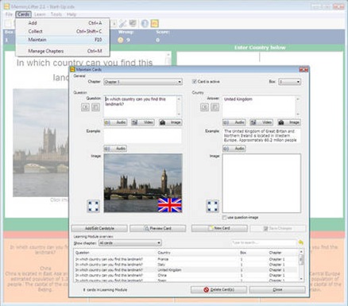Open the File menu
The height and width of the screenshot is (306, 348).
point(9,14)
